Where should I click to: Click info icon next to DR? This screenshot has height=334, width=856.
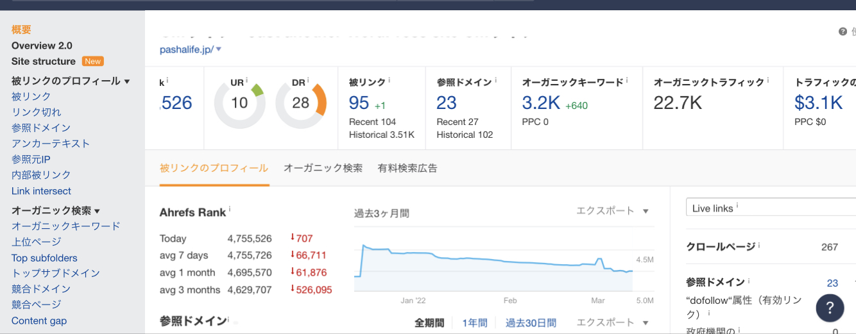point(308,79)
